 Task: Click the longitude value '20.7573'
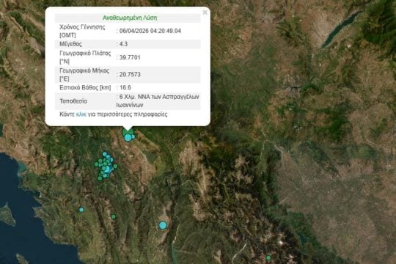(130, 75)
